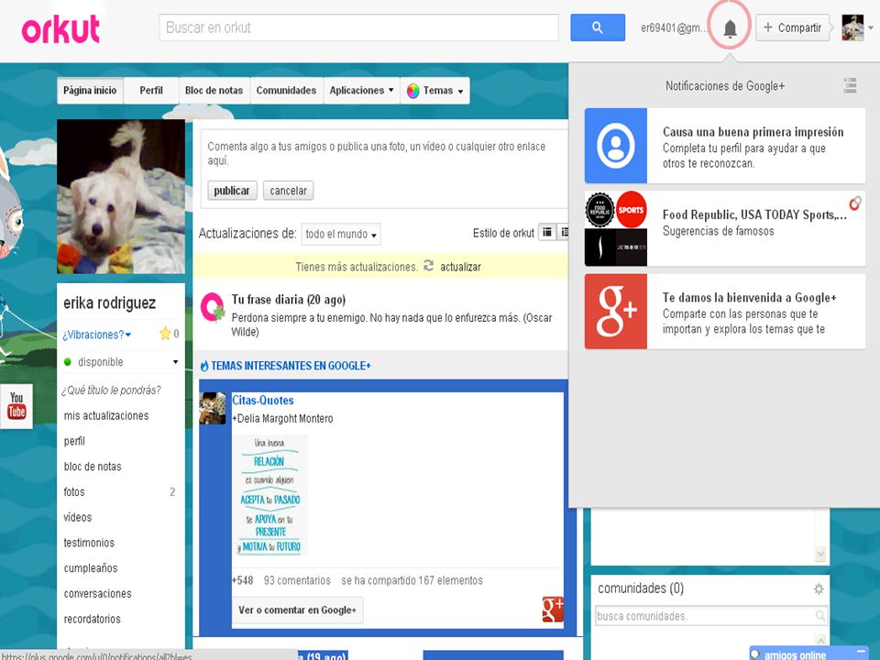The height and width of the screenshot is (660, 880).
Task: Open the perfil sidebar link
Action: (x=74, y=441)
